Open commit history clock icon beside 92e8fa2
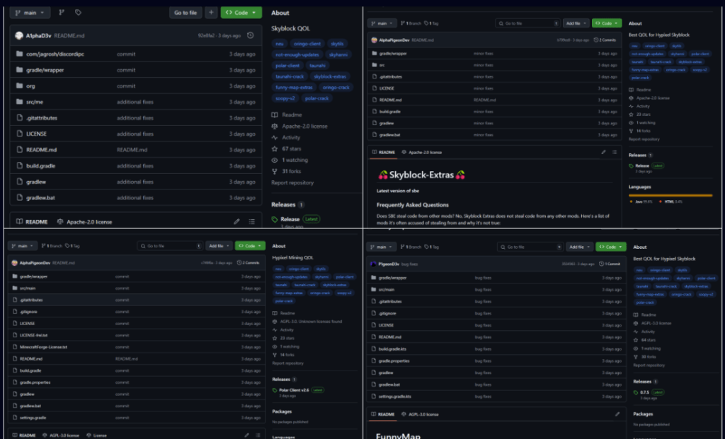Screen dimensions: 725x439 pos(251,35)
